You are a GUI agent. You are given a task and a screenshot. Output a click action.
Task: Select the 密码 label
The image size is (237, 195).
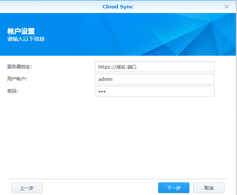click(x=13, y=91)
